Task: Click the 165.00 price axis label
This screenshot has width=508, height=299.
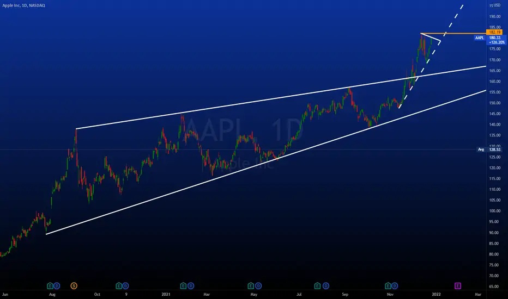Action: tap(495, 71)
